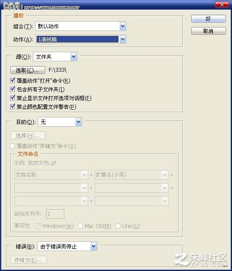
Task: Open the 组合 dropdown showing 默认动作
Action: pos(81,26)
